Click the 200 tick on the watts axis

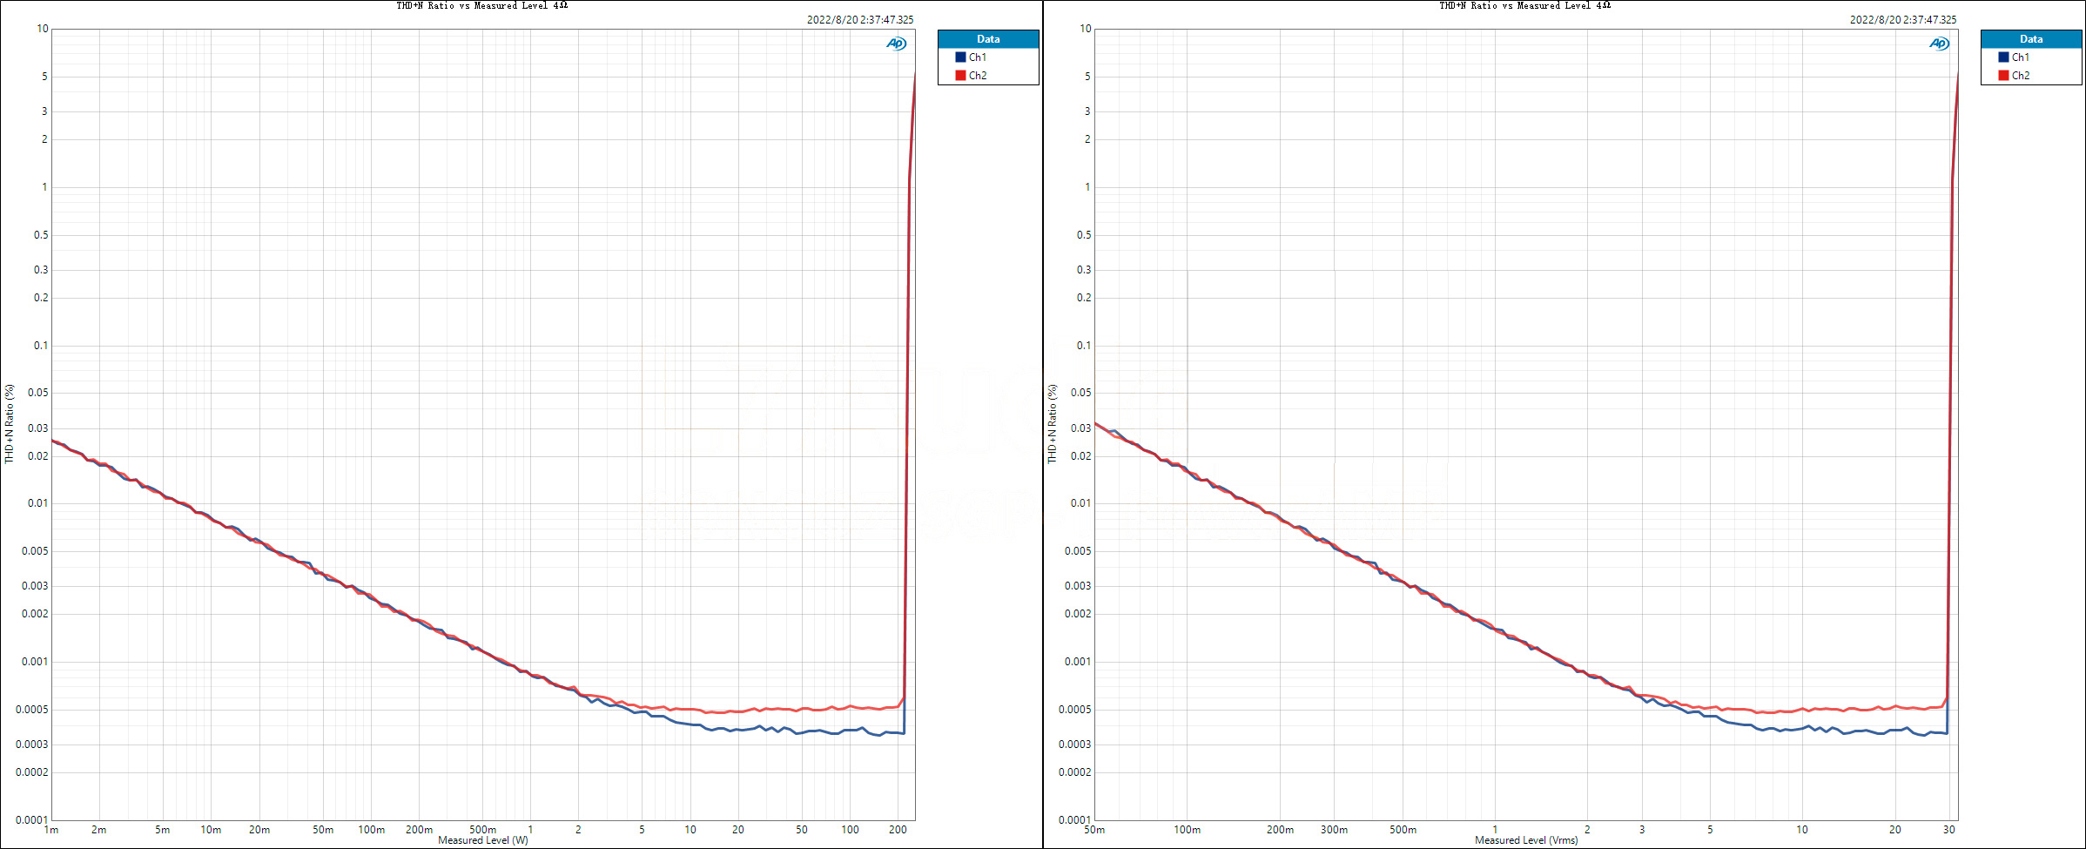(898, 830)
